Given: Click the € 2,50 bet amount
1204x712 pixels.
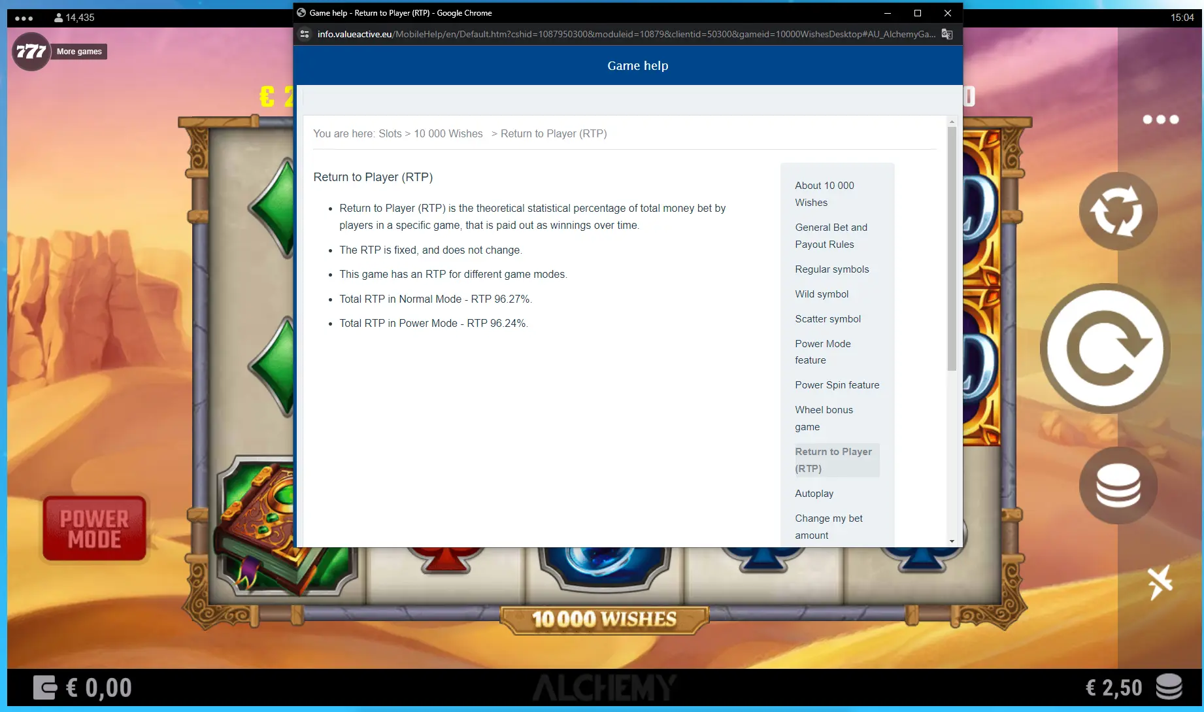Looking at the screenshot, I should [x=1113, y=688].
